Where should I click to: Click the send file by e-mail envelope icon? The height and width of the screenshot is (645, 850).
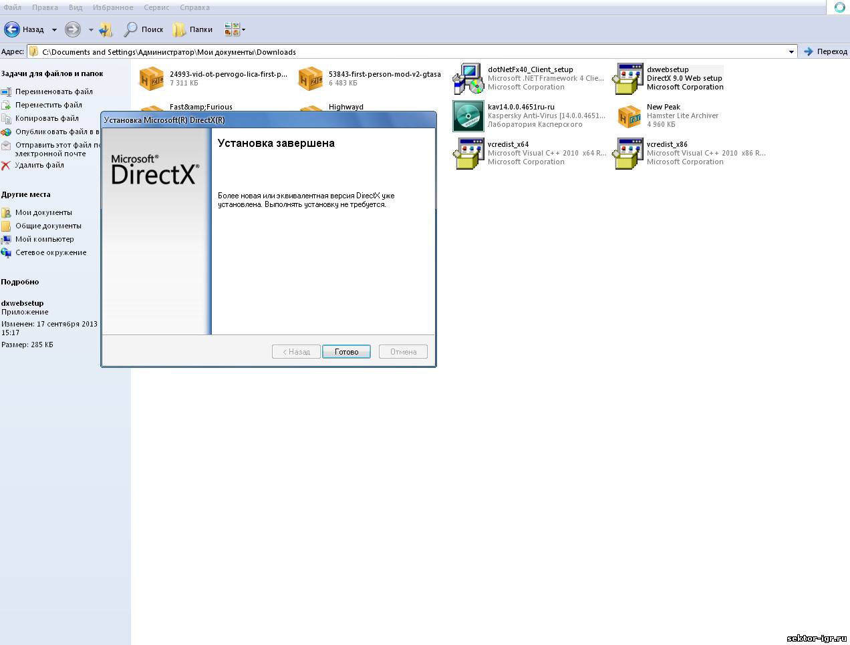tap(6, 146)
